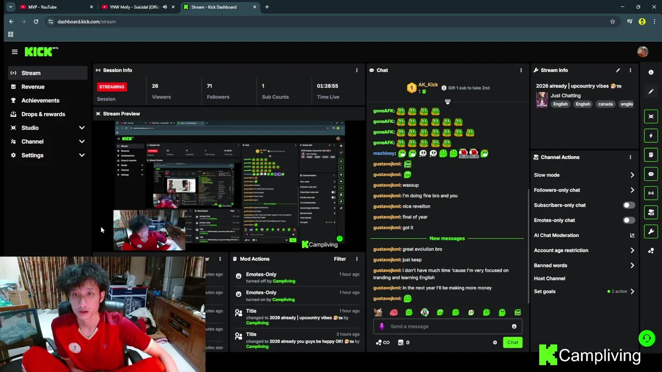Open Mod Actions three-dot menu
662x372 pixels.
(x=356, y=259)
